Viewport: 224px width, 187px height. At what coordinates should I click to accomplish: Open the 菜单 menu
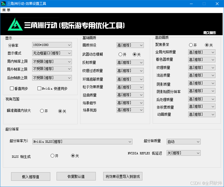pyautogui.click(x=6, y=10)
